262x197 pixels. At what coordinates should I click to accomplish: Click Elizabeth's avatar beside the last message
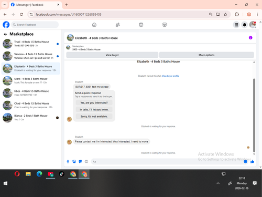(x=69, y=142)
